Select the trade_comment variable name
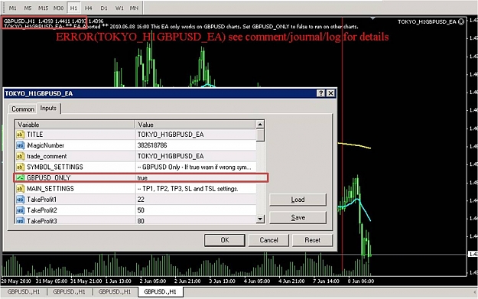 coord(47,156)
